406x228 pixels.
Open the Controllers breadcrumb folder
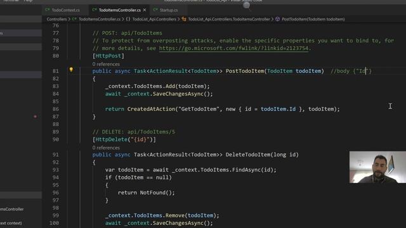pyautogui.click(x=56, y=19)
